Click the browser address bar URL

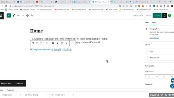coord(33,6)
